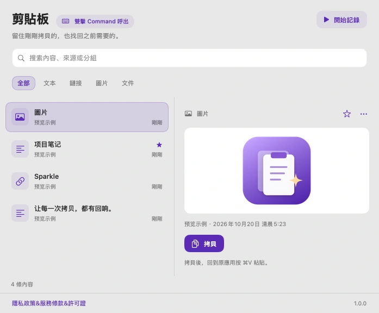Screen dimensions: 379x313
Task: Click the image icon of 圖片 item
Action: tap(20, 117)
